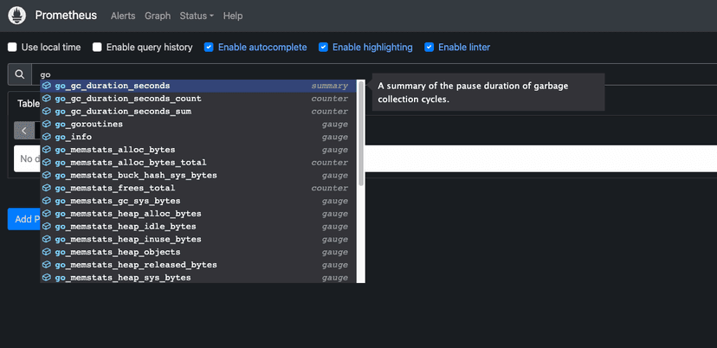Click the cube icon beside go_info
The height and width of the screenshot is (348, 717).
[x=47, y=137]
